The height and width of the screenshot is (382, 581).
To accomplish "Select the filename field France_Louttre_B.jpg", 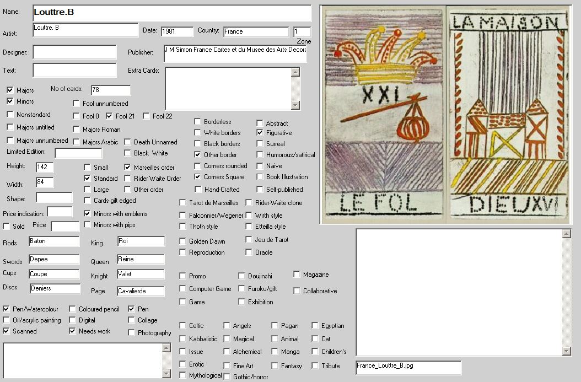I will point(408,368).
